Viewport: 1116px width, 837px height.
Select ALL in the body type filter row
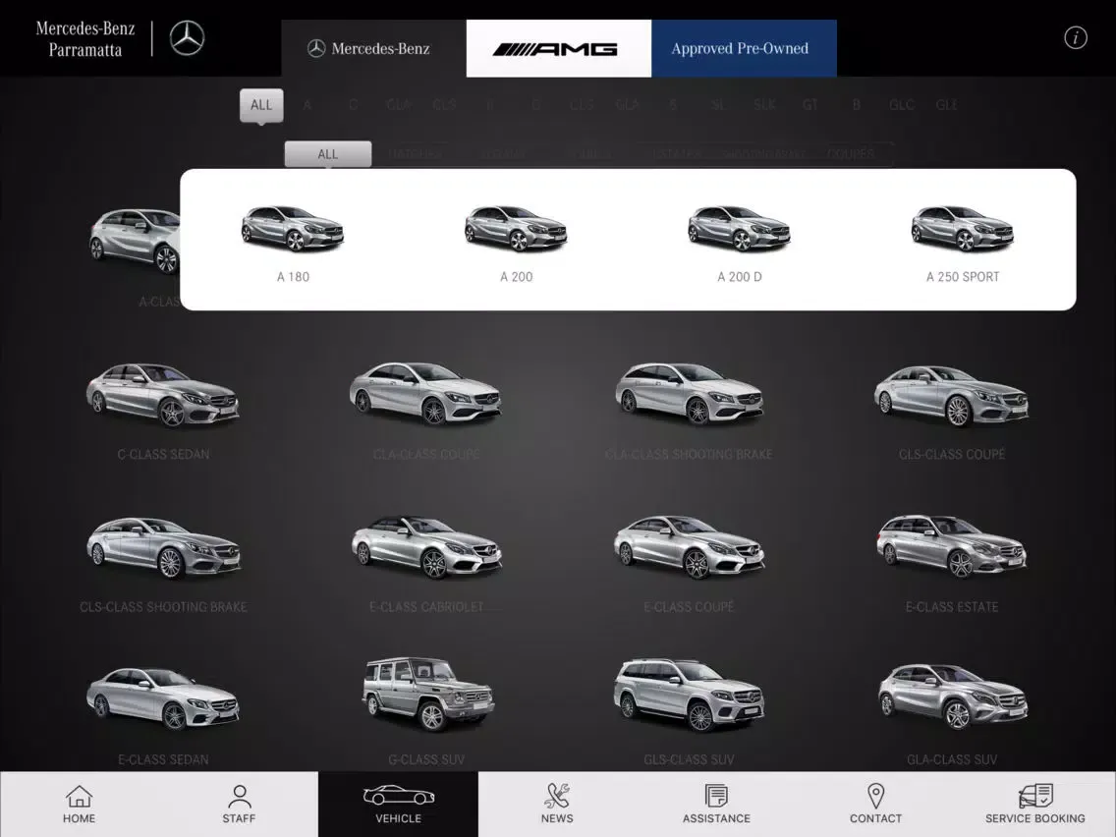328,153
